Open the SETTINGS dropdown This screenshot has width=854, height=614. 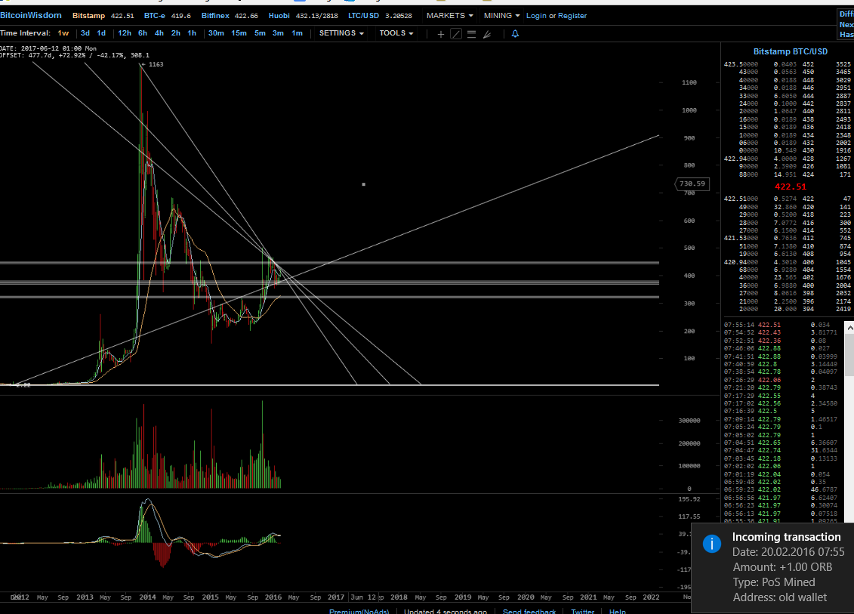[341, 33]
